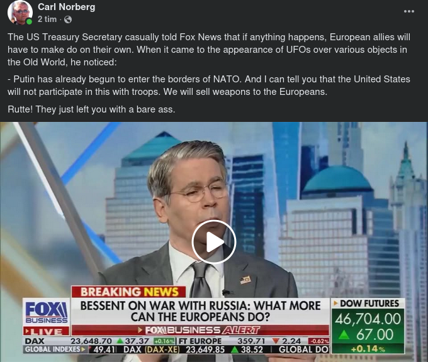This screenshot has width=428, height=362.
Task: Click the red LIVE badge
Action: click(x=47, y=331)
